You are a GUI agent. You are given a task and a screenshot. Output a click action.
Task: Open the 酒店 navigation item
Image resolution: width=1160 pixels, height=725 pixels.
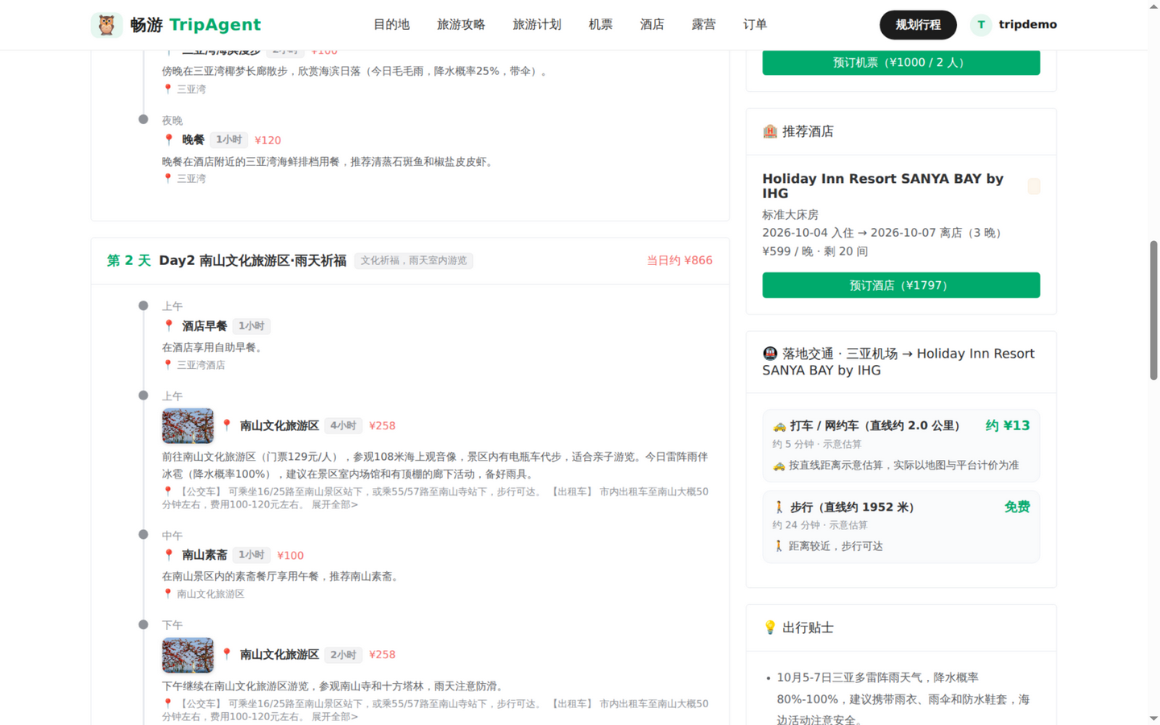pos(652,25)
